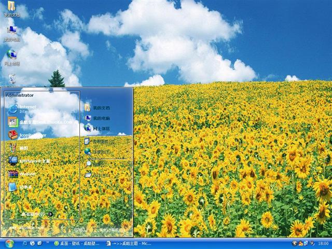Click the 关闭计算机 (Shut Down) button
Image resolution: width=332 pixels, height=249 pixels.
112,230
